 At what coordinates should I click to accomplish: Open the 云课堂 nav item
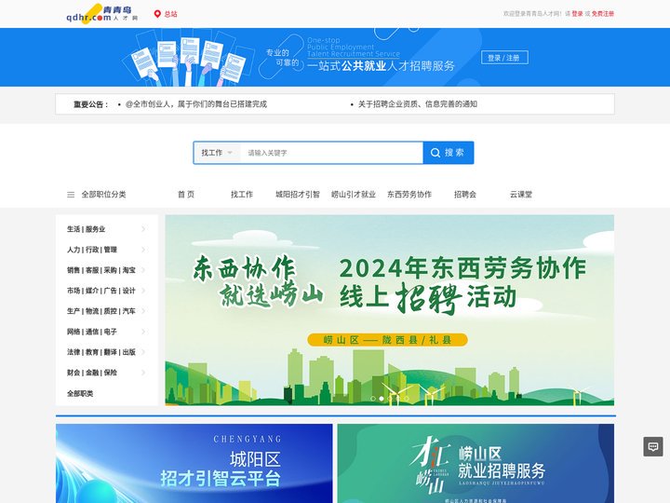(x=521, y=195)
